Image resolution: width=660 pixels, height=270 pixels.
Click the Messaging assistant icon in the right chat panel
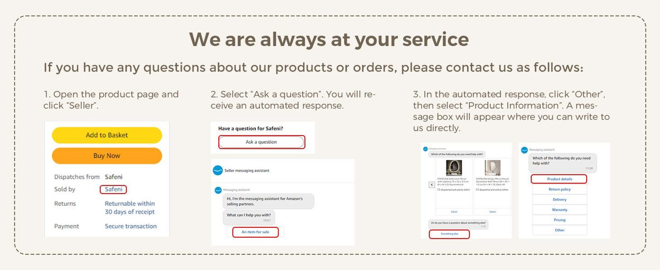click(524, 150)
